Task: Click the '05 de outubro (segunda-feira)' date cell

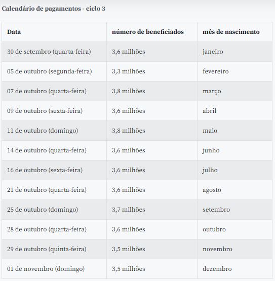Action: [x=54, y=71]
